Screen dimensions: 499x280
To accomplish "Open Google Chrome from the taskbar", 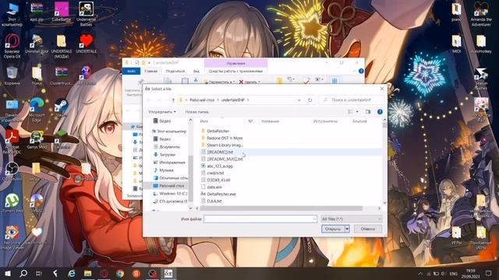I will point(120,273).
